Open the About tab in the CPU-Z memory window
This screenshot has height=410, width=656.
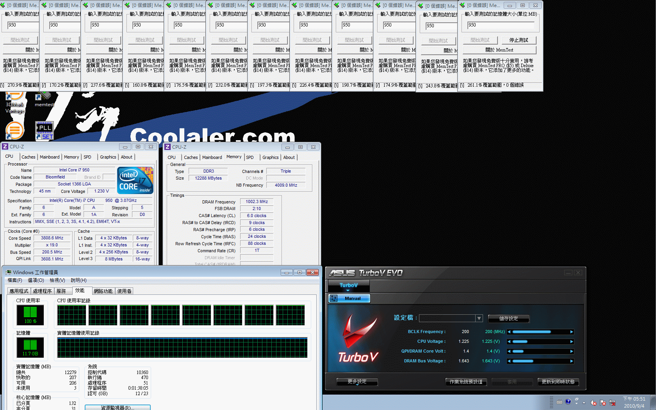[289, 157]
